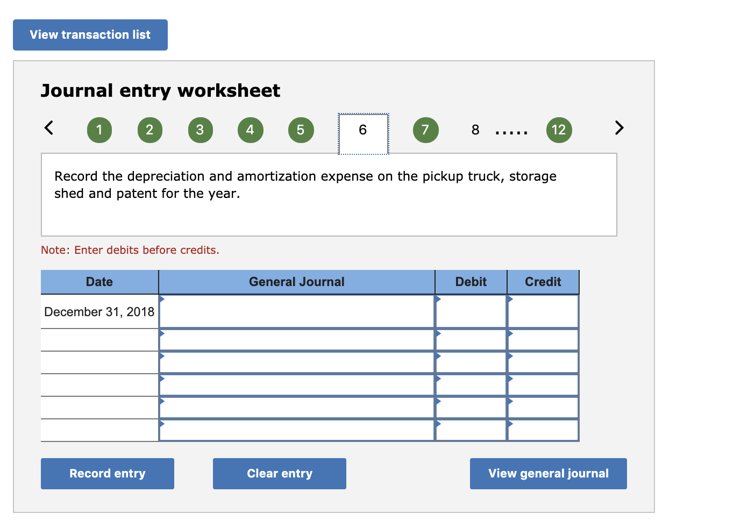755x528 pixels.
Task: Navigate forward using the right chevron
Action: [619, 128]
